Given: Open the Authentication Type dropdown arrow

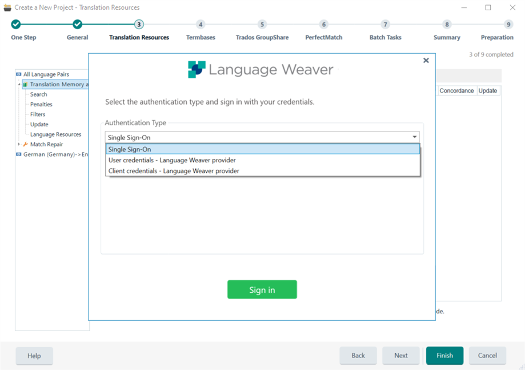Looking at the screenshot, I should (x=415, y=137).
